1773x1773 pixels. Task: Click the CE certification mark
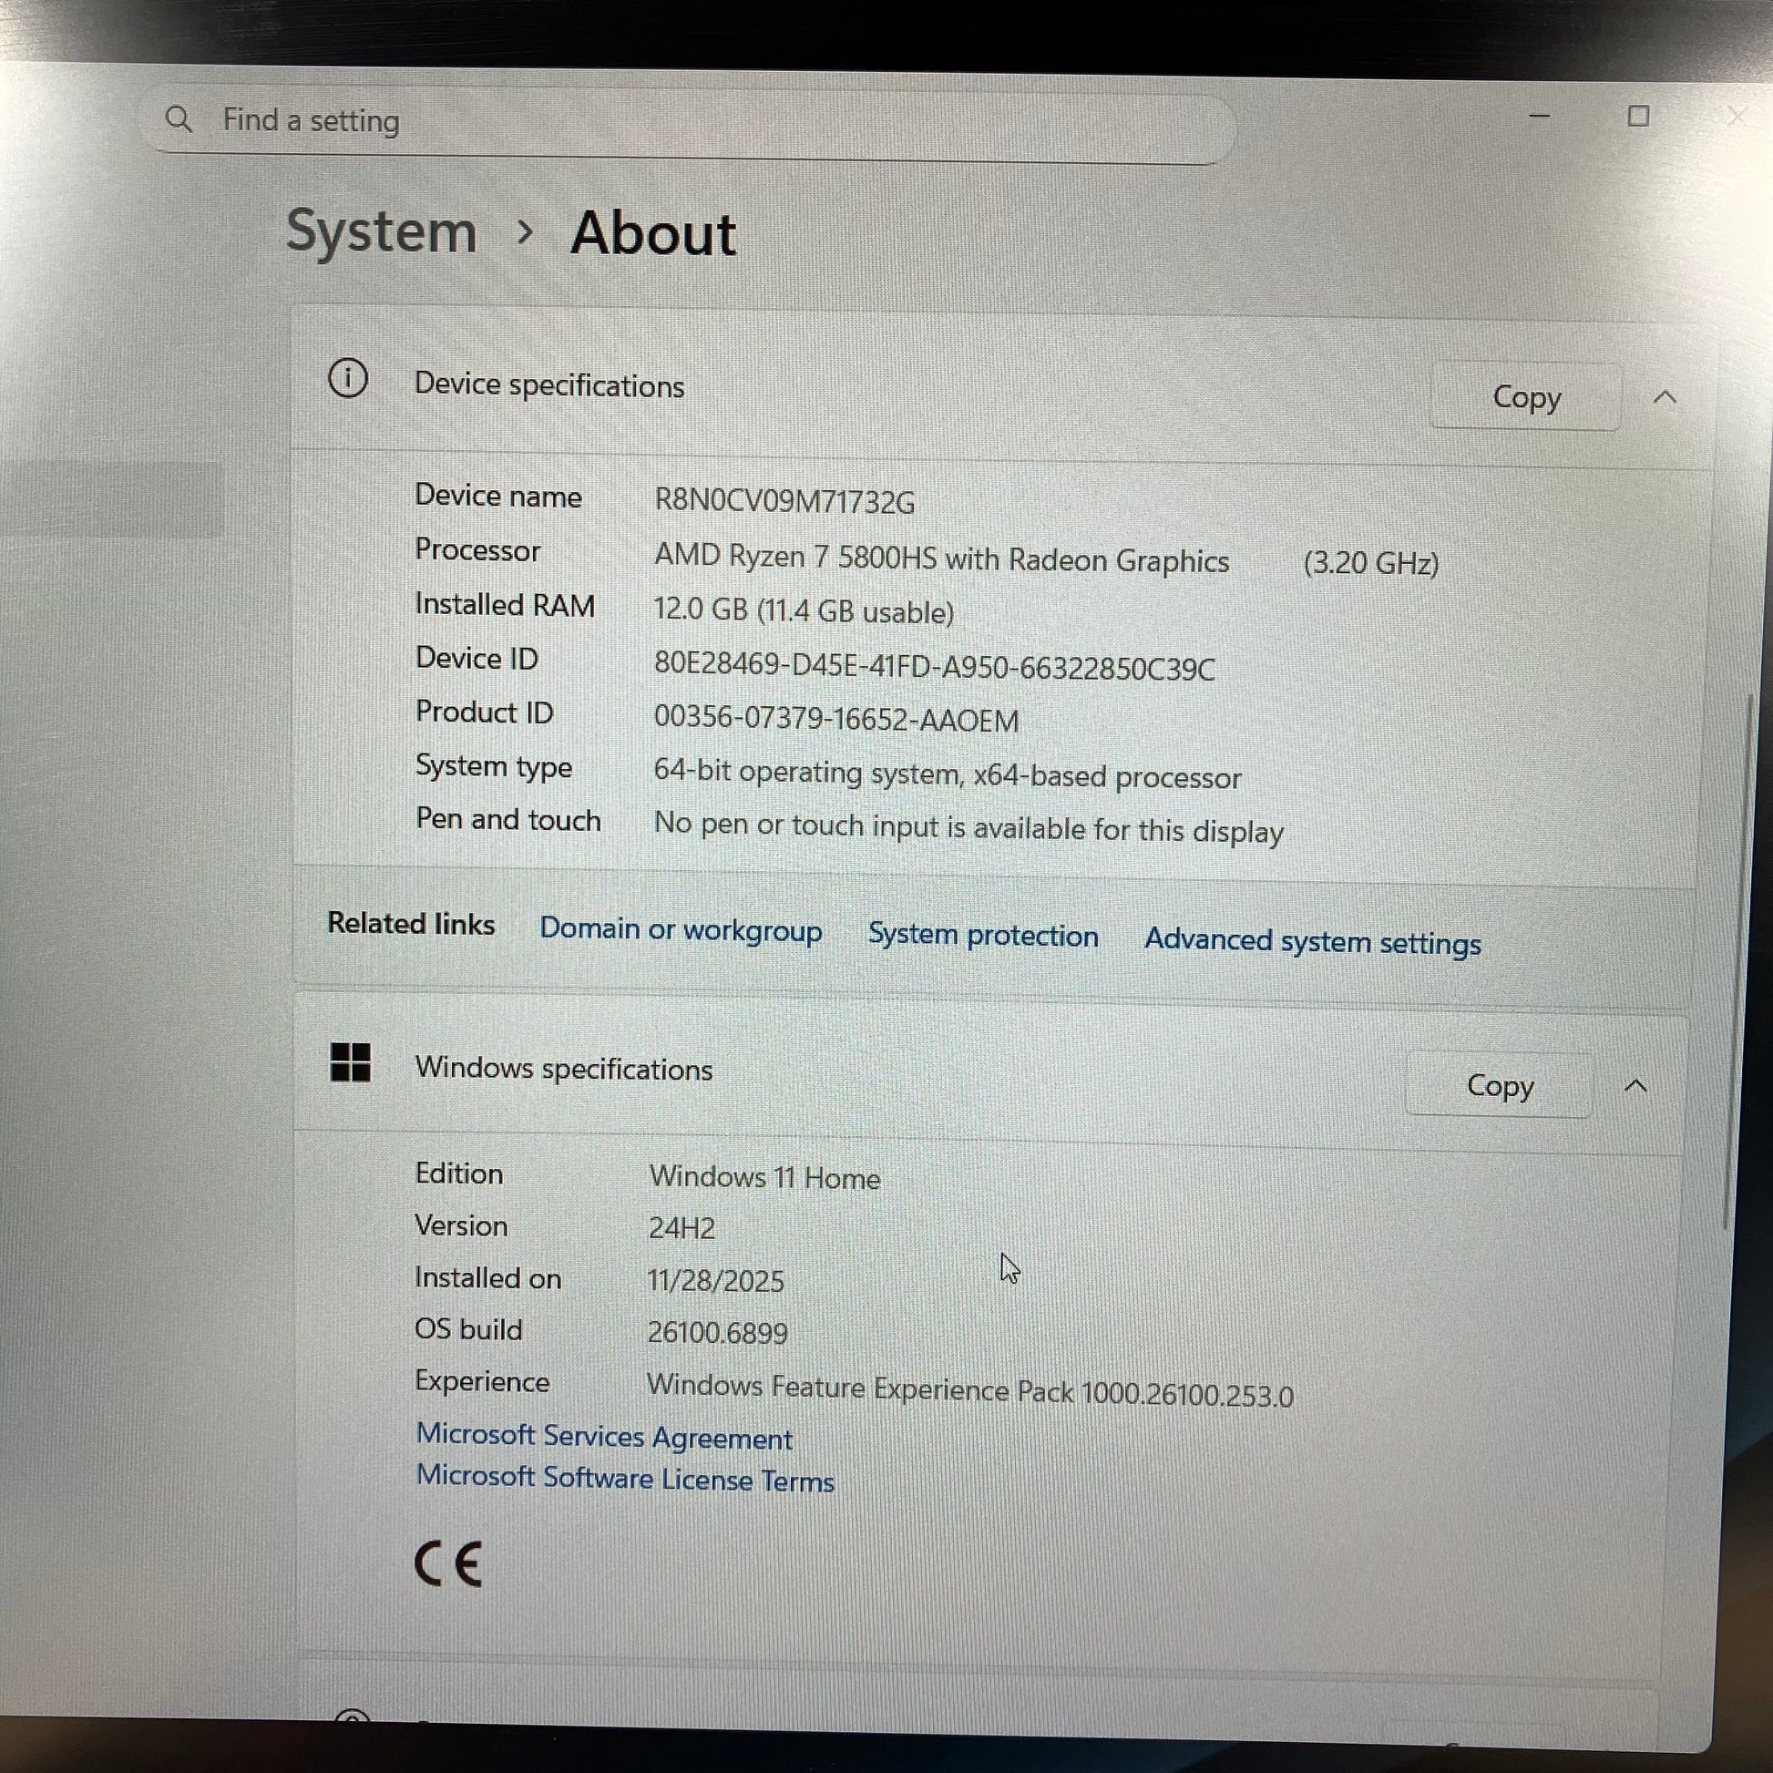(448, 1563)
